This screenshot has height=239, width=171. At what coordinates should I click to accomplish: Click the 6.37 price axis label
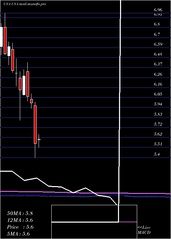pyautogui.click(x=158, y=64)
